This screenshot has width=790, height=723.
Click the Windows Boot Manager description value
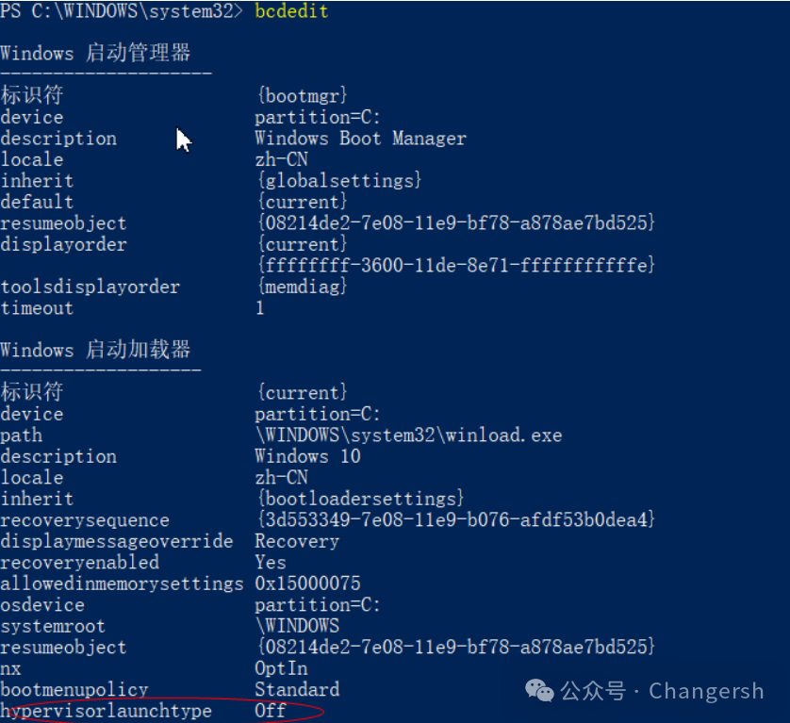click(360, 138)
